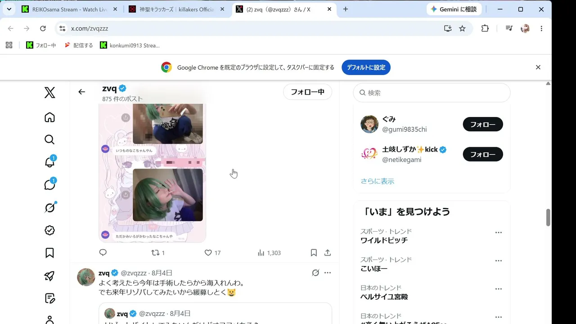The image size is (576, 324).
Task: Open the Profile person icon in sidebar
Action: click(x=49, y=319)
